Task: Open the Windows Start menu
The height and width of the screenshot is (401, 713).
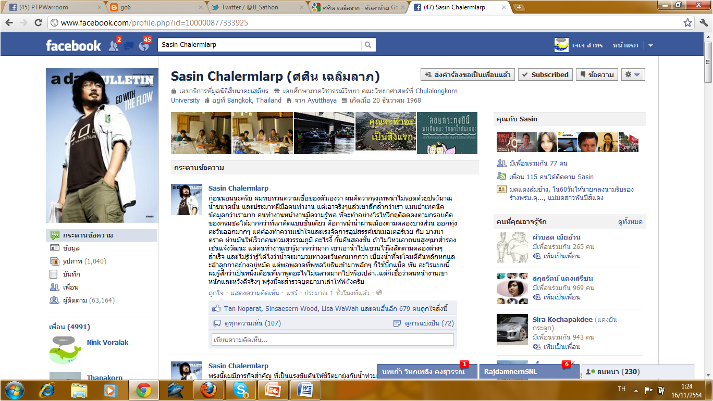Action: pyautogui.click(x=14, y=390)
